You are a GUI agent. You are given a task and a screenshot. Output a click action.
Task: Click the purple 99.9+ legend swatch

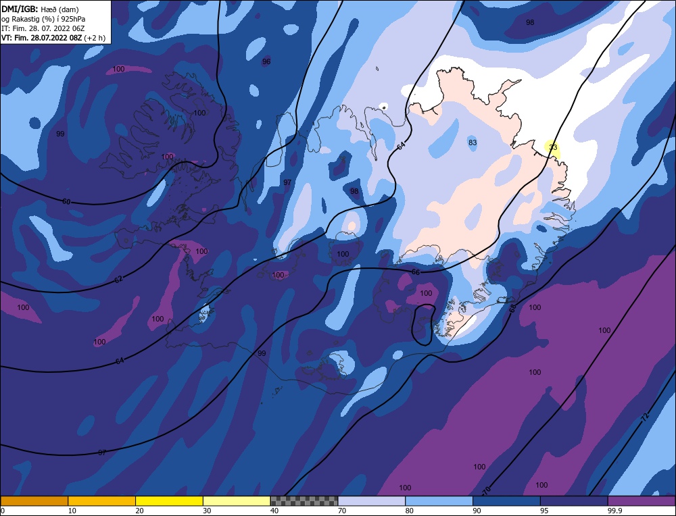point(642,500)
